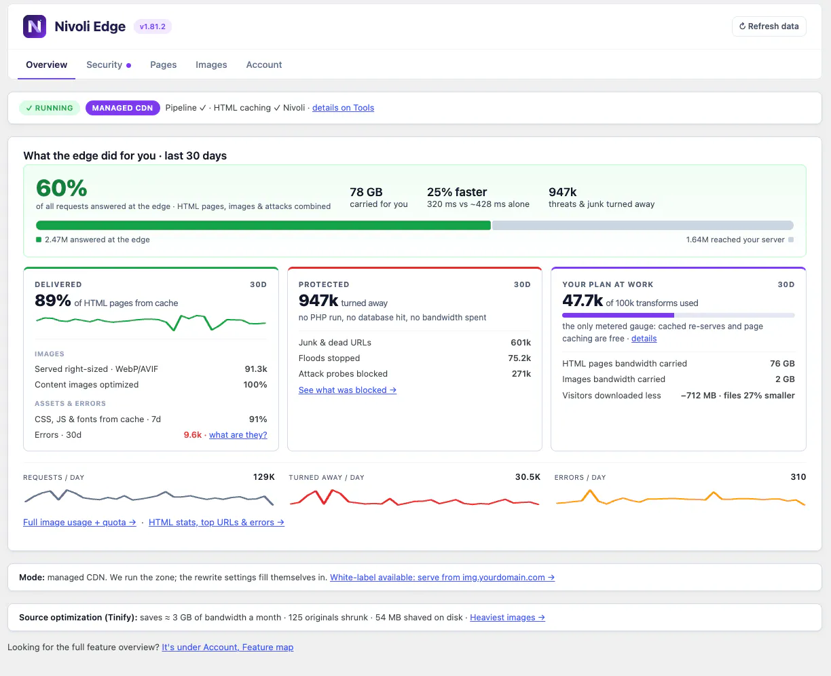
Task: Open the Account, Feature map link
Action: coord(227,647)
